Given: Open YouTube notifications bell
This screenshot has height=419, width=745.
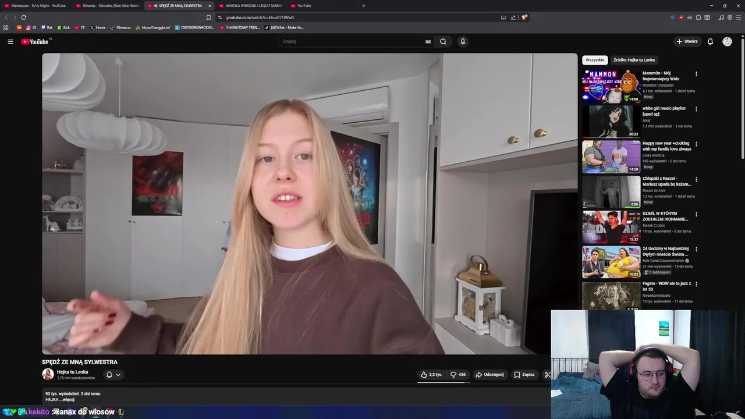Looking at the screenshot, I should 710,41.
